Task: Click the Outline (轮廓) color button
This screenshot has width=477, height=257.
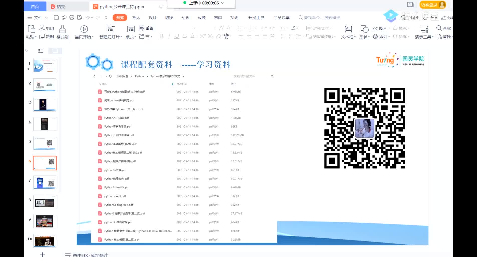Action: tap(401, 36)
